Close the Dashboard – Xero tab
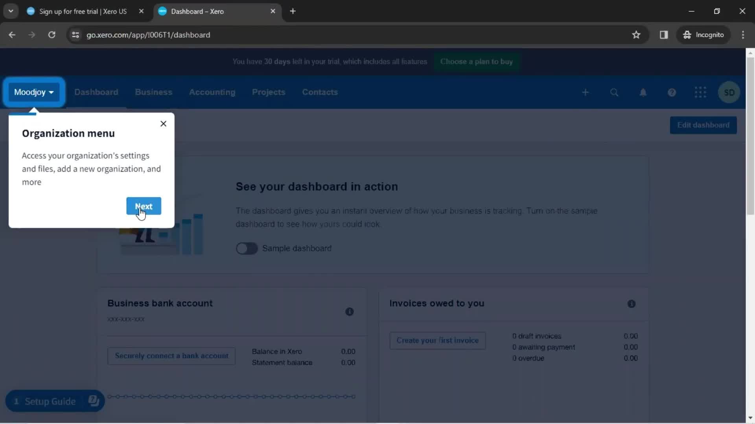This screenshot has width=755, height=424. click(x=273, y=11)
